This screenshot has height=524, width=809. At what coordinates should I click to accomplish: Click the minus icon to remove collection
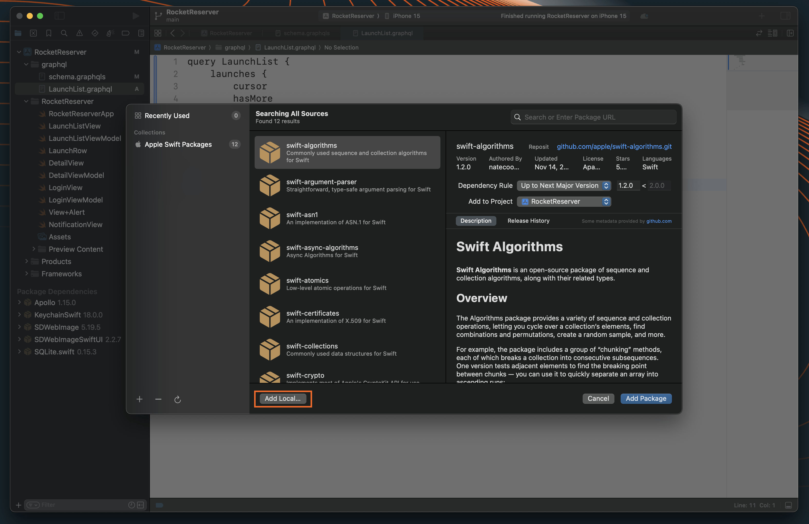(x=158, y=399)
